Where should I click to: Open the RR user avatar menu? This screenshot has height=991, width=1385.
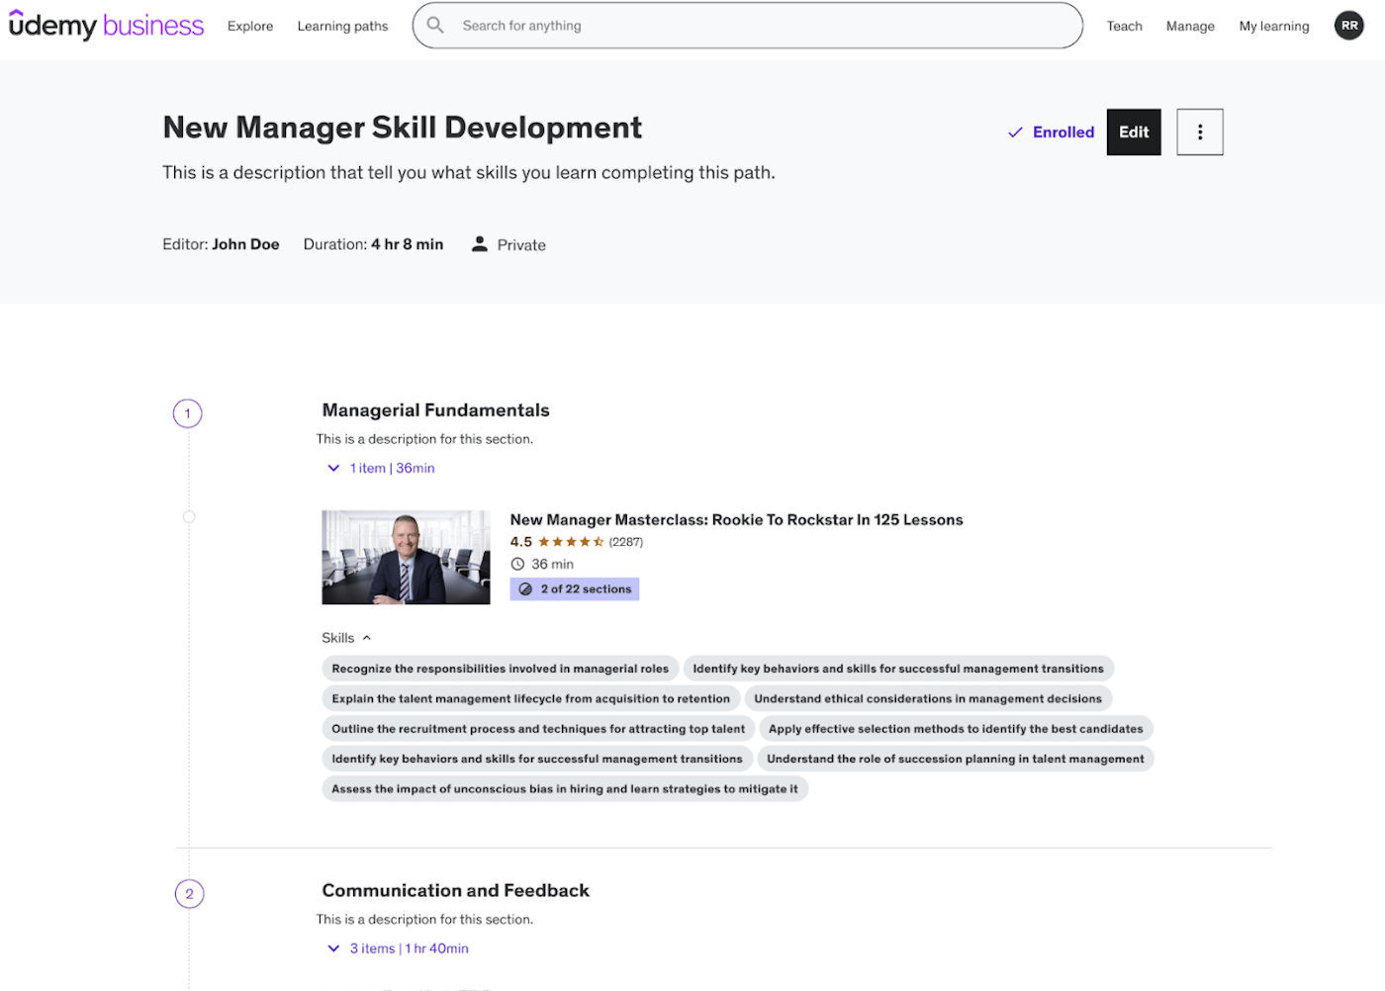(x=1348, y=26)
